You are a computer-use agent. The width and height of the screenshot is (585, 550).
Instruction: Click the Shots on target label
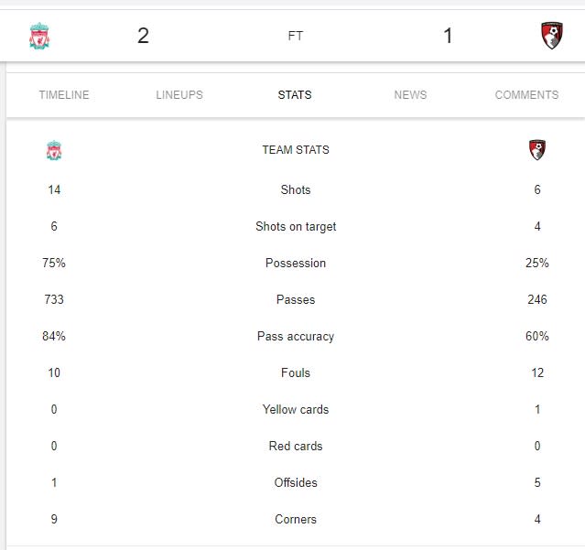tap(296, 227)
